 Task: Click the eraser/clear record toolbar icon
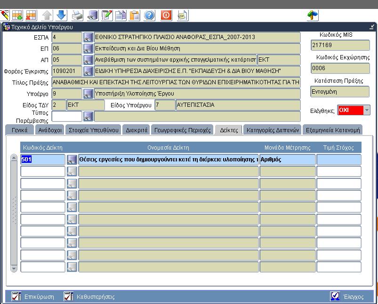5,16
